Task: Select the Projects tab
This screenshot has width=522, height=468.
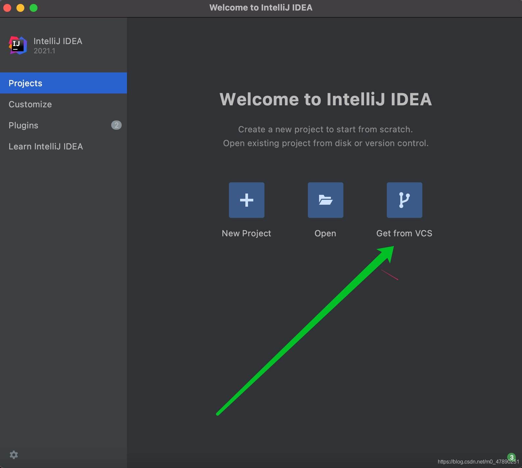Action: coord(63,83)
